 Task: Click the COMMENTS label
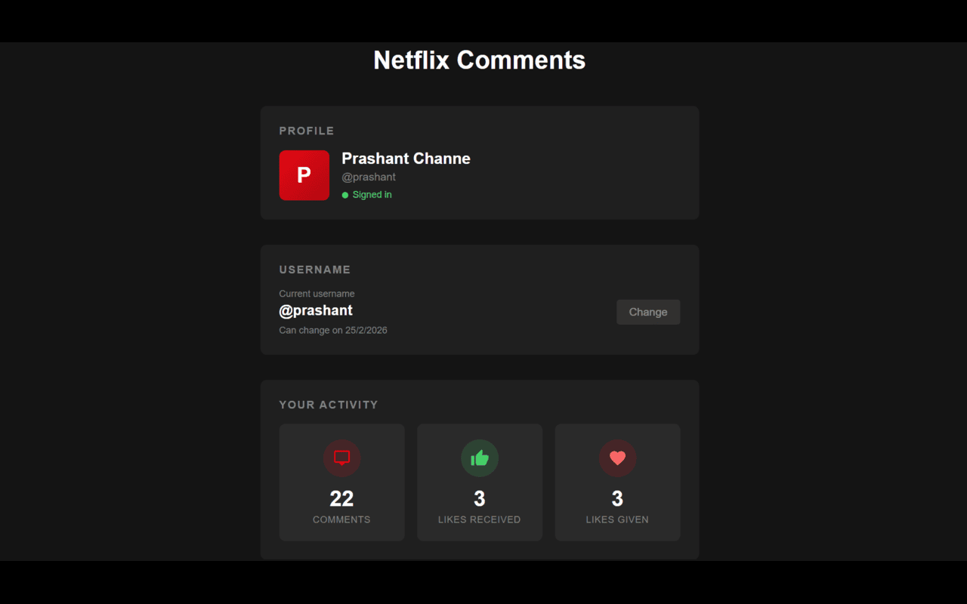point(341,519)
